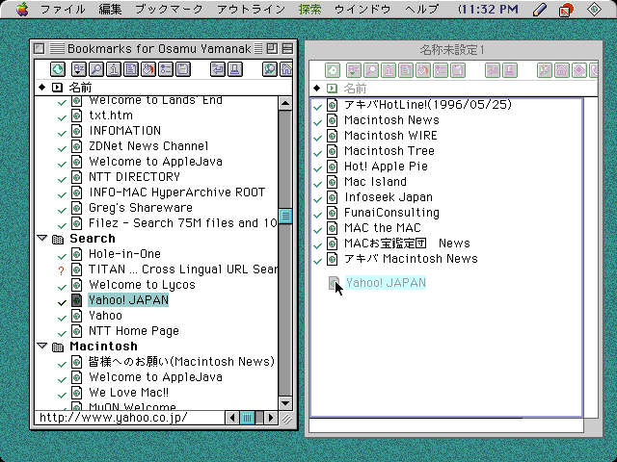The width and height of the screenshot is (617, 462).
Task: Open the 編集 menu
Action: (110, 9)
